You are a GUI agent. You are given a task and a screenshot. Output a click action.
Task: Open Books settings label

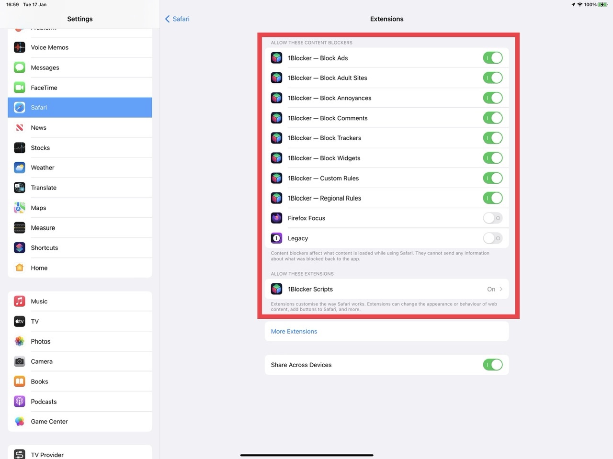[39, 381]
